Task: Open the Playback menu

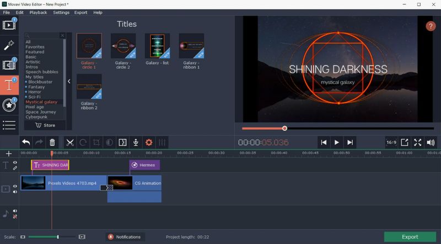Action: (38, 12)
